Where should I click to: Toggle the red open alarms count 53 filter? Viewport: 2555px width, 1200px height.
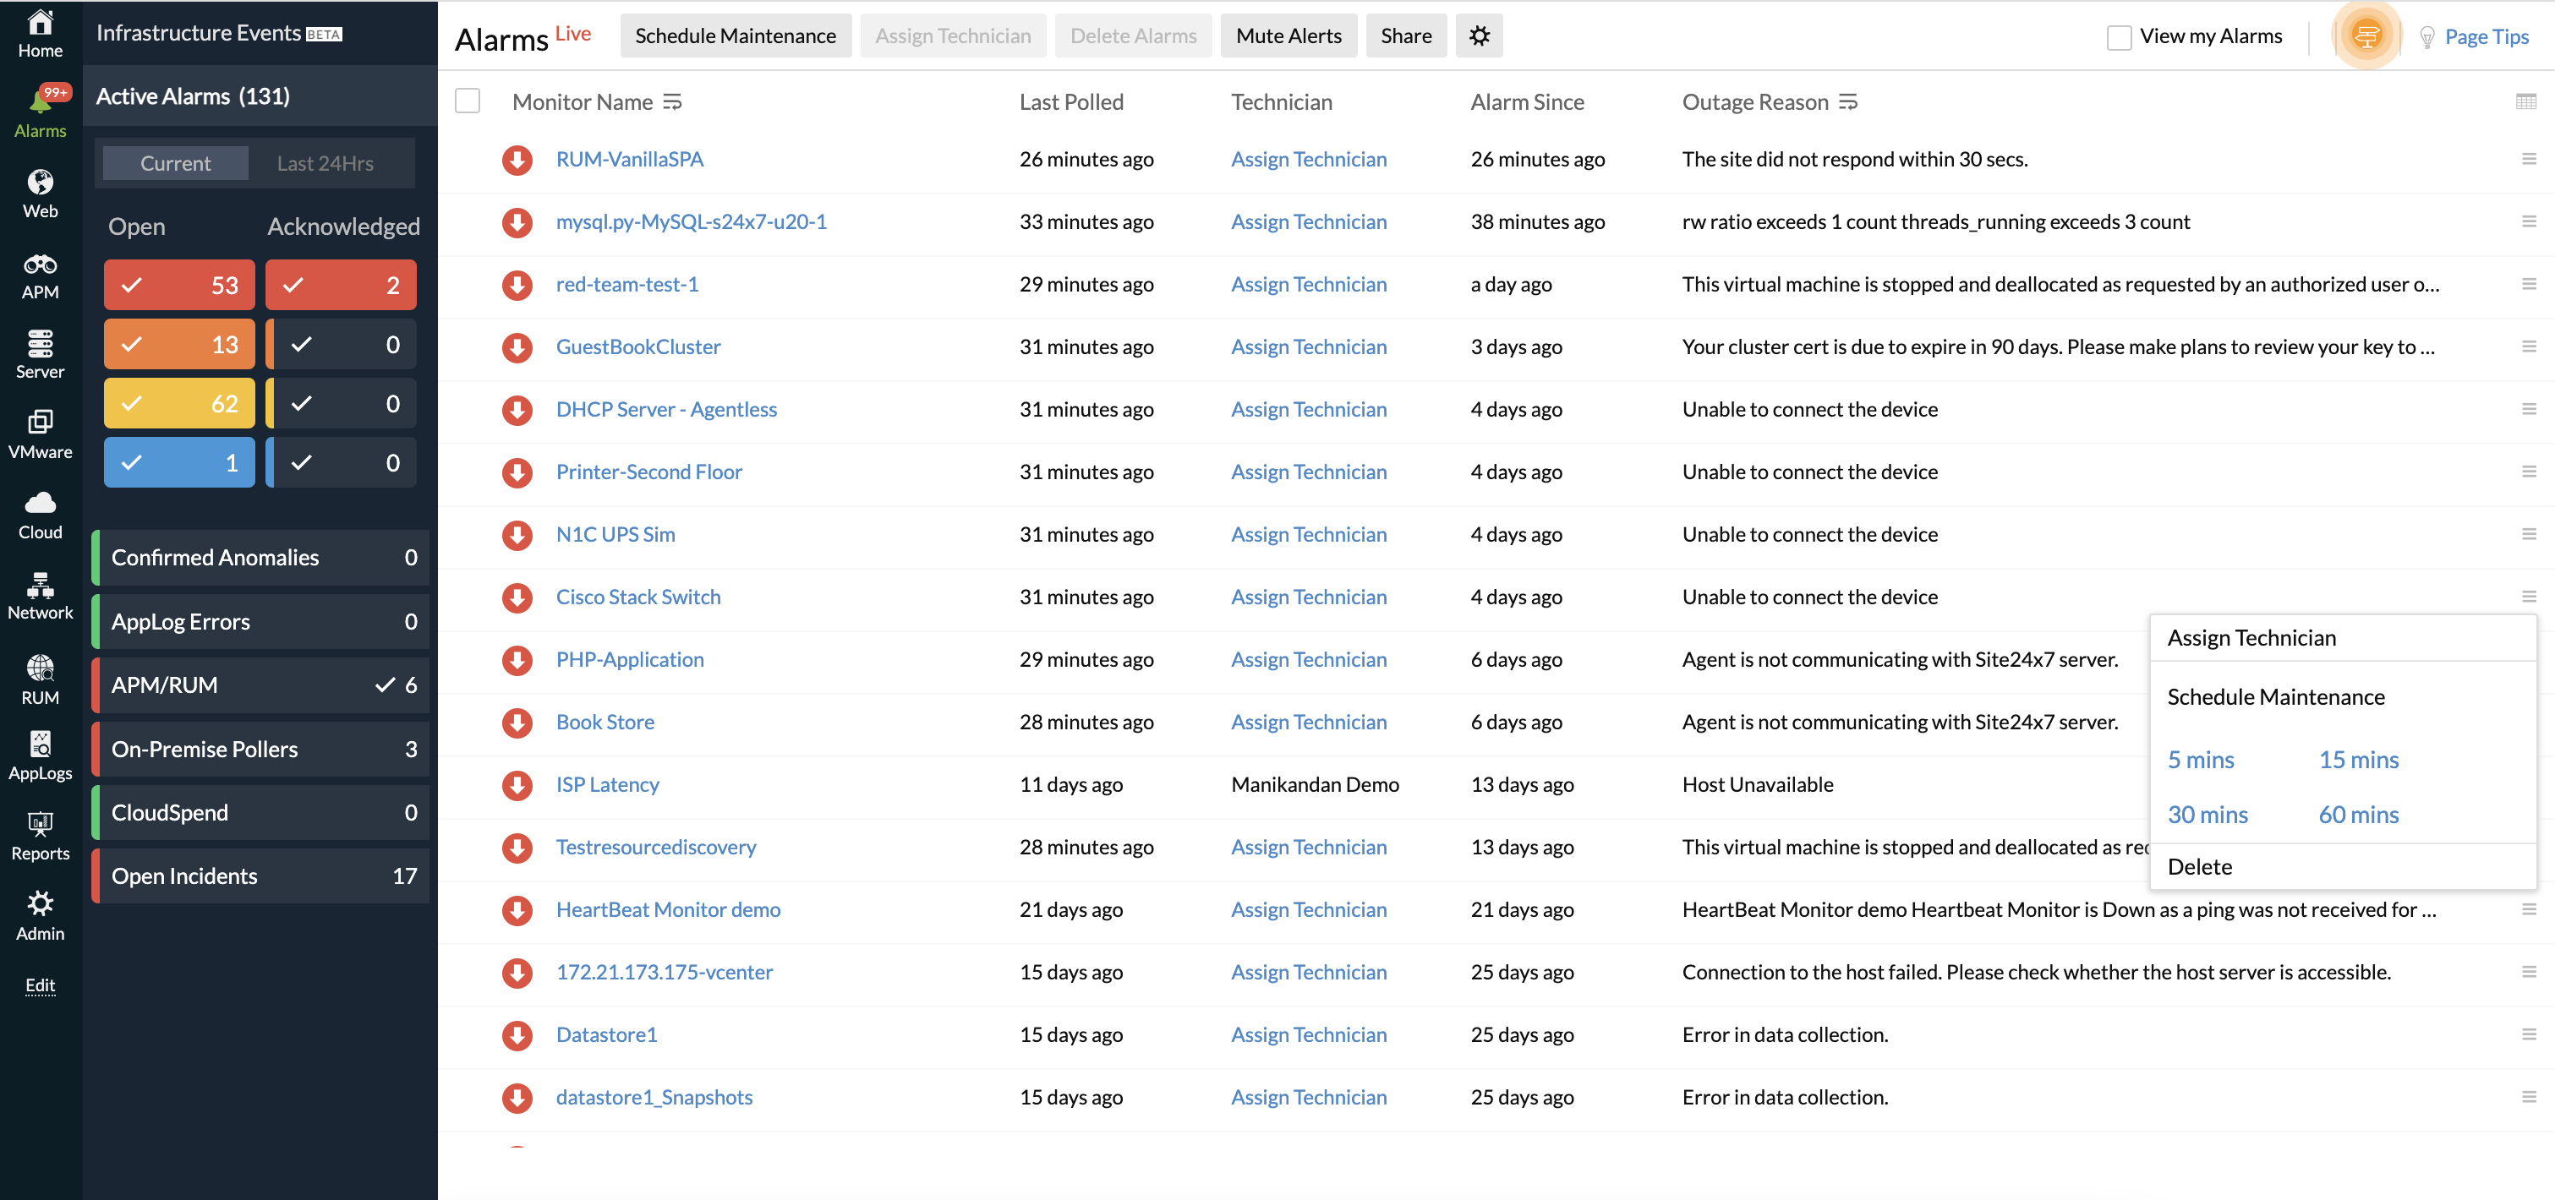179,286
